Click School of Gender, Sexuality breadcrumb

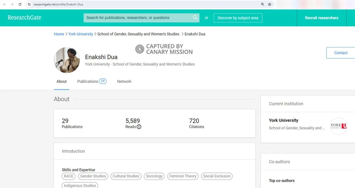tap(138, 34)
